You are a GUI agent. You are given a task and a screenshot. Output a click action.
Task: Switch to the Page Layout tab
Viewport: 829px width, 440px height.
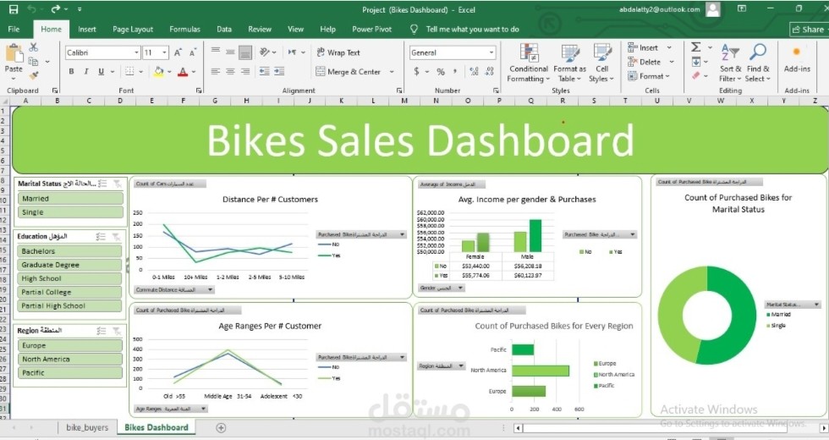(x=133, y=29)
